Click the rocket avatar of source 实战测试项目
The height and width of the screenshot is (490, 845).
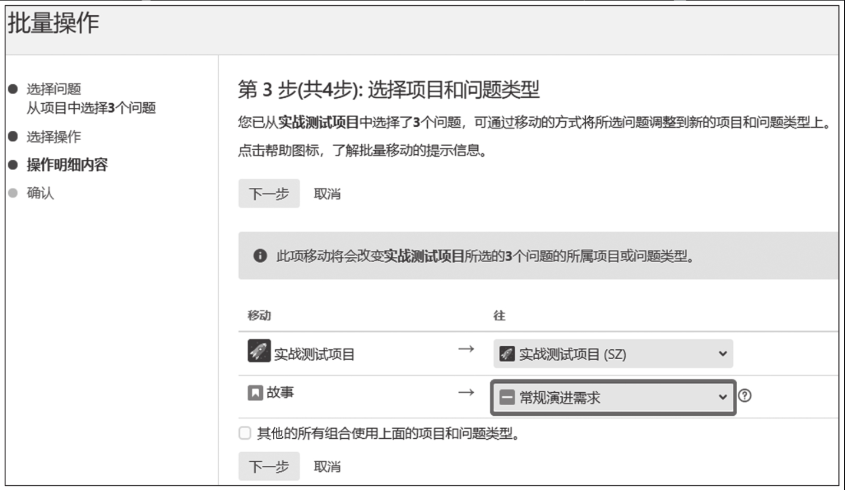(x=259, y=352)
